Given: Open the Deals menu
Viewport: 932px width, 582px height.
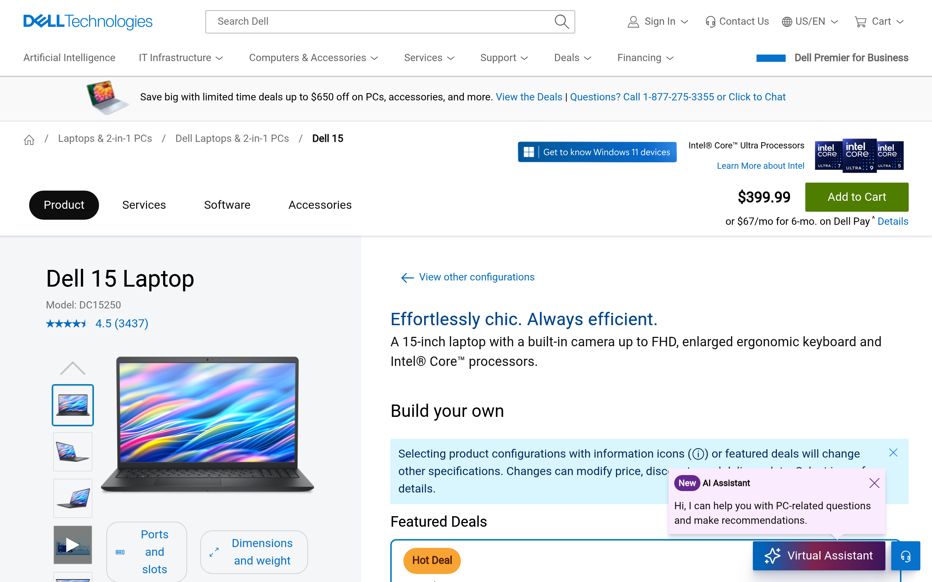Looking at the screenshot, I should 572,58.
